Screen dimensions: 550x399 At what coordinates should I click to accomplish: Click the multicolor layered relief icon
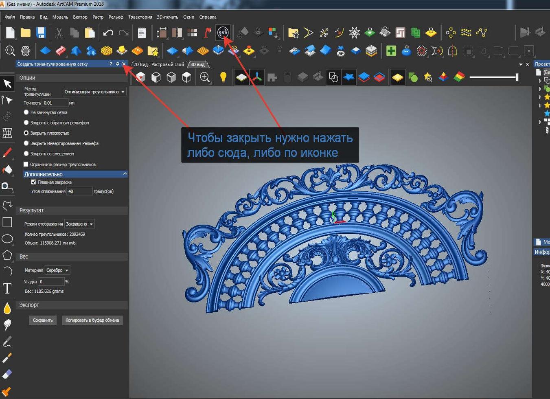coord(459,77)
